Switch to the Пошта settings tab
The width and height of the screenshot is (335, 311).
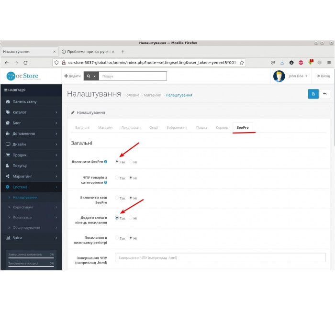click(x=201, y=128)
